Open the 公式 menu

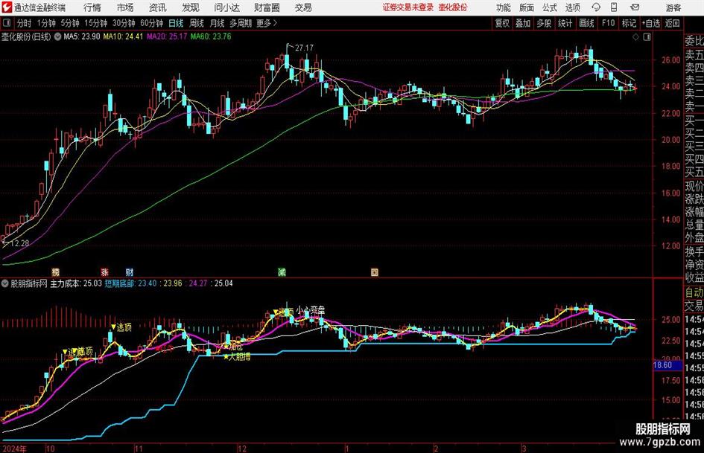(x=550, y=7)
